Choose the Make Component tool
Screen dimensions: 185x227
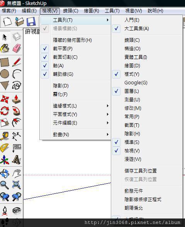point(17,37)
